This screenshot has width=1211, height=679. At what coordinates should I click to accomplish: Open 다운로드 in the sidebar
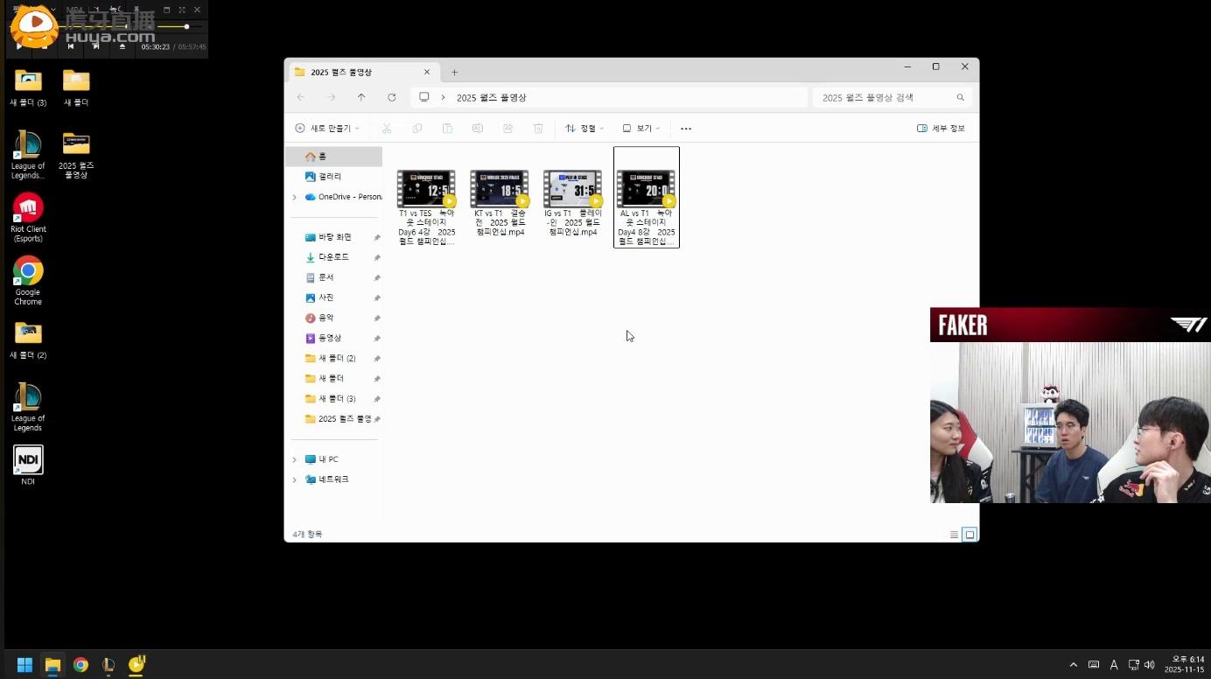tap(333, 257)
